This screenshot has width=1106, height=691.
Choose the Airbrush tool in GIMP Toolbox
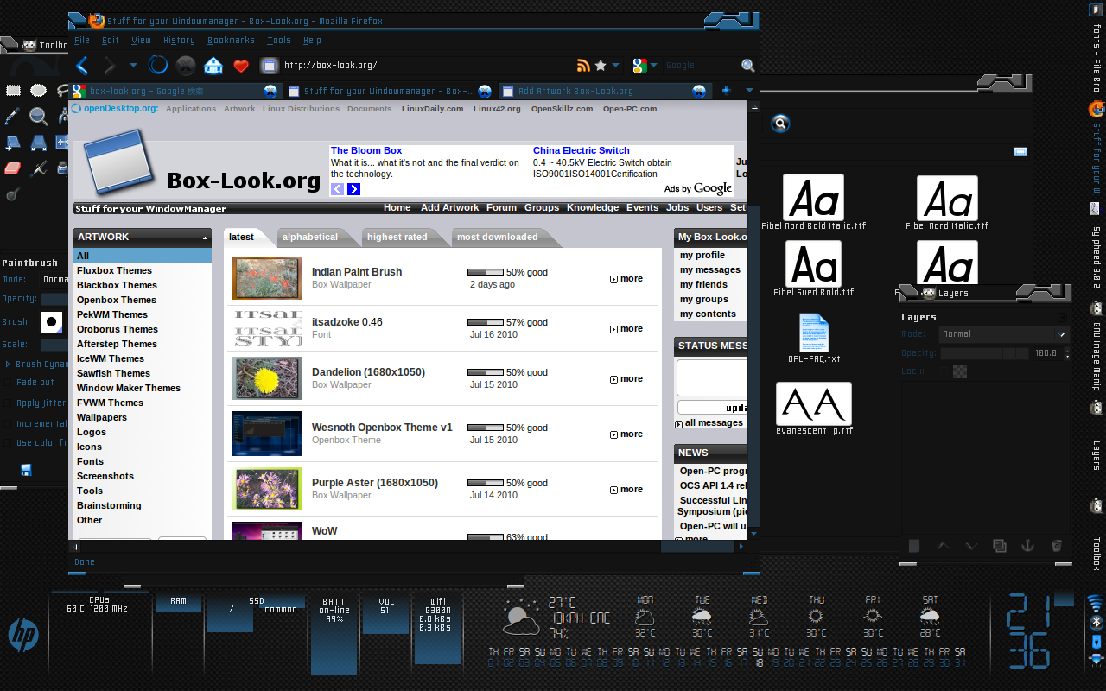click(38, 168)
